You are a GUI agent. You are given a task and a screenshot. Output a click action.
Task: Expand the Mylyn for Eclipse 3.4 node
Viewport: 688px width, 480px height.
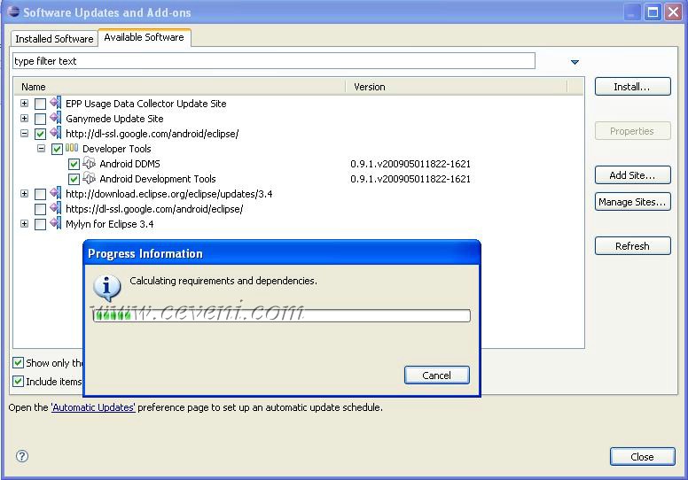(25, 223)
